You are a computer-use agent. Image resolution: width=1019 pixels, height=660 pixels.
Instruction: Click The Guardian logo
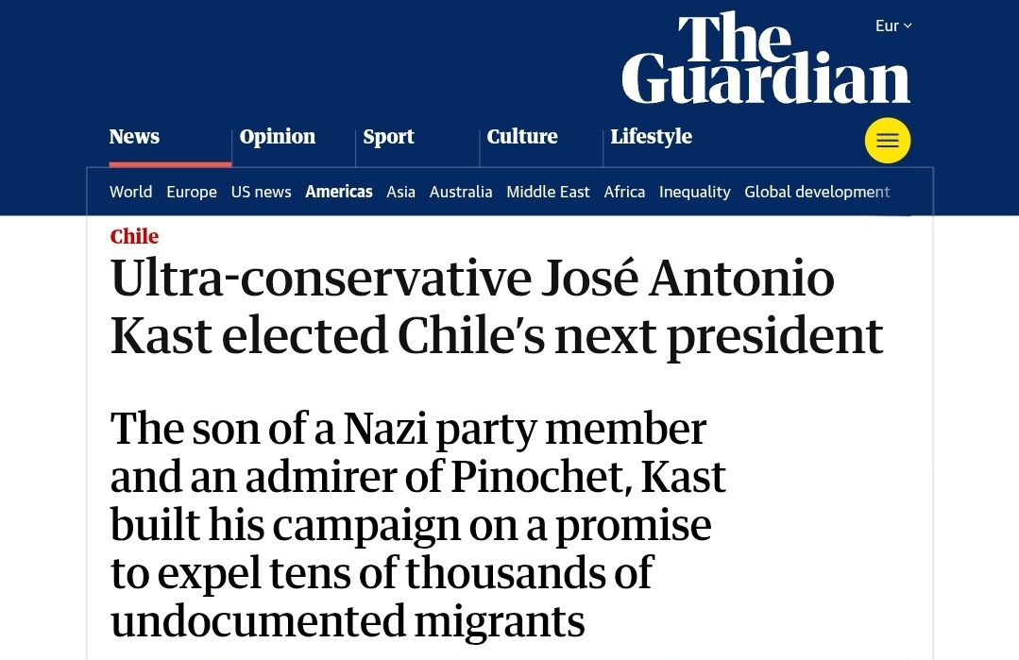[766, 59]
